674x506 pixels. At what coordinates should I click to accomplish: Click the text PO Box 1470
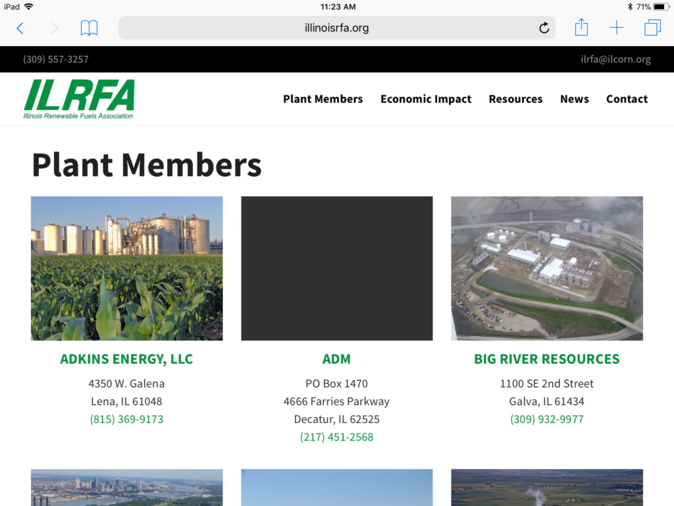(x=336, y=383)
